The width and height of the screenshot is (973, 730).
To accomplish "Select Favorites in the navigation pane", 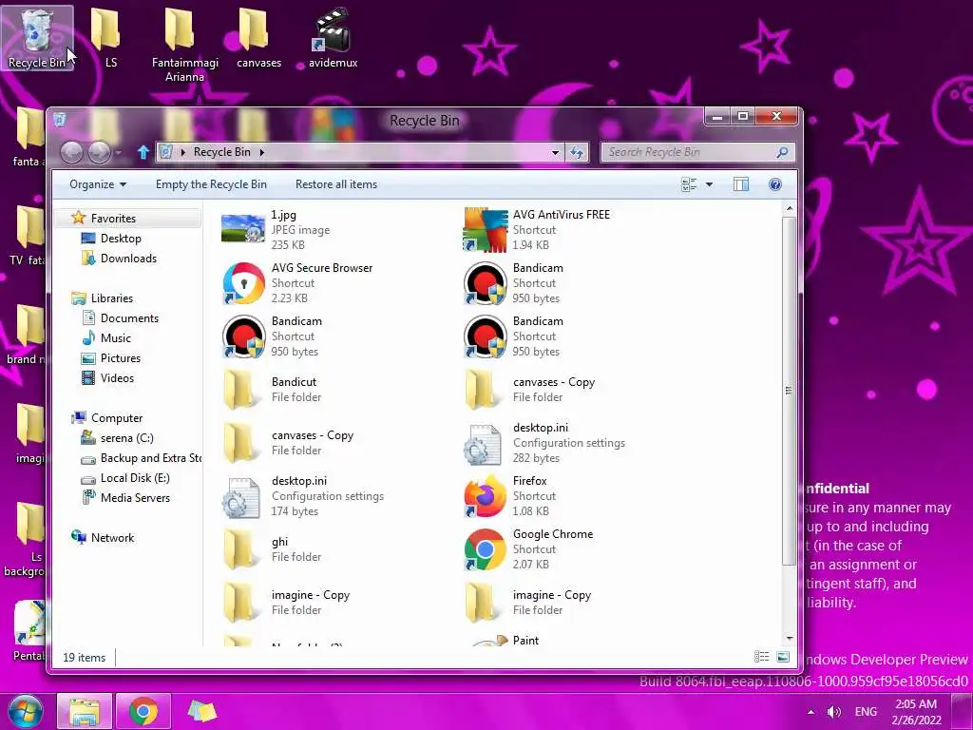I will (113, 218).
